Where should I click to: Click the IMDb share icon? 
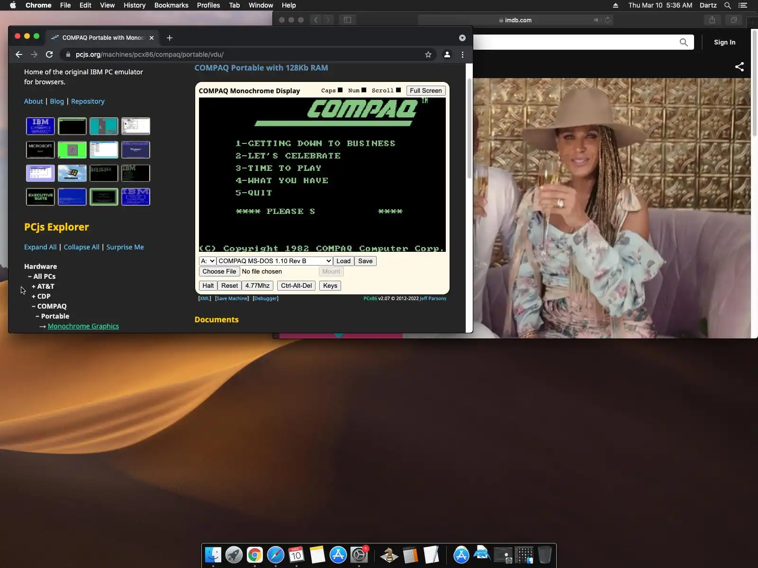pyautogui.click(x=740, y=67)
